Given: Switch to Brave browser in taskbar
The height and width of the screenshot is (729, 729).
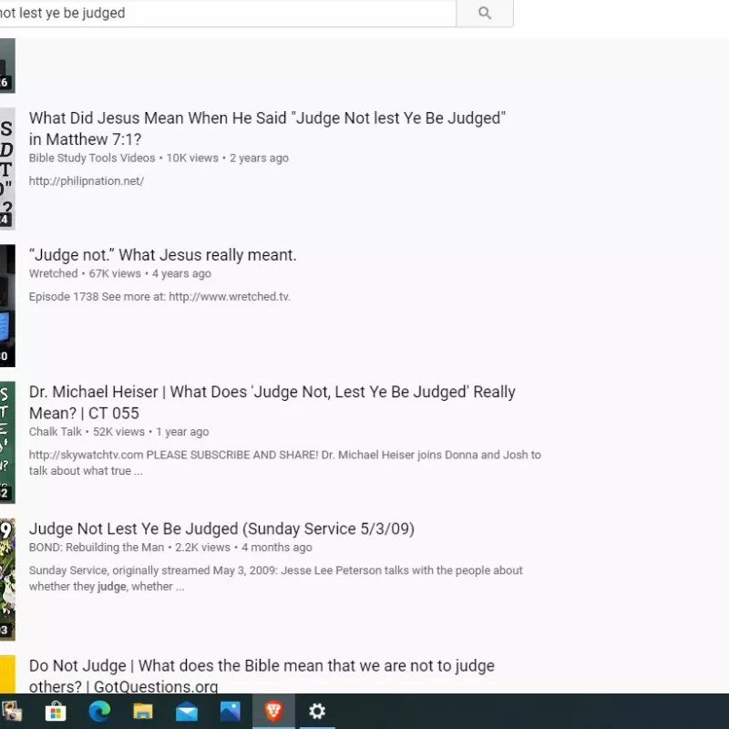Looking at the screenshot, I should click(x=273, y=711).
